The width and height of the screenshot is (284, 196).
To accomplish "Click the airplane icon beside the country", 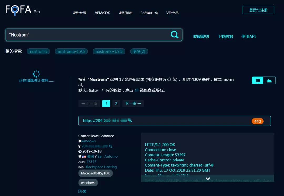I will pyautogui.click(x=80, y=156).
